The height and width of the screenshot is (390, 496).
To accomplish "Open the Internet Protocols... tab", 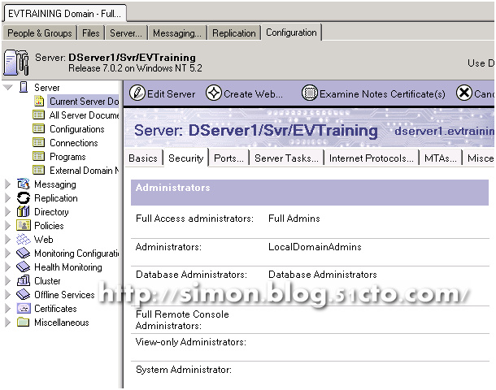I will point(372,158).
